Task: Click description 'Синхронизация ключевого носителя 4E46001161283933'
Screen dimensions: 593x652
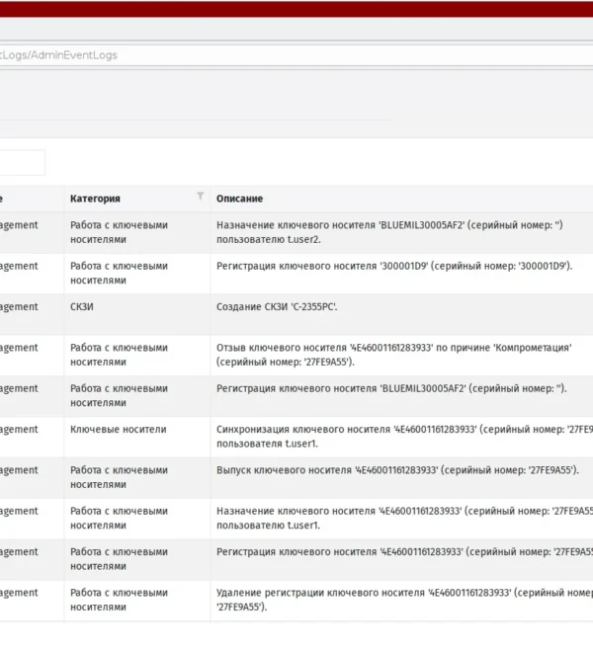Action: point(404,437)
